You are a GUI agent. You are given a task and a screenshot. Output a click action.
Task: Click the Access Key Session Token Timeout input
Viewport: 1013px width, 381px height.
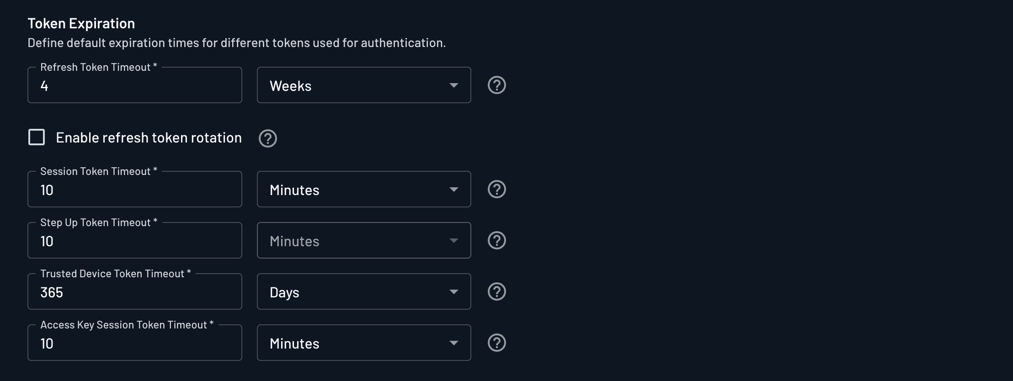pyautogui.click(x=135, y=344)
